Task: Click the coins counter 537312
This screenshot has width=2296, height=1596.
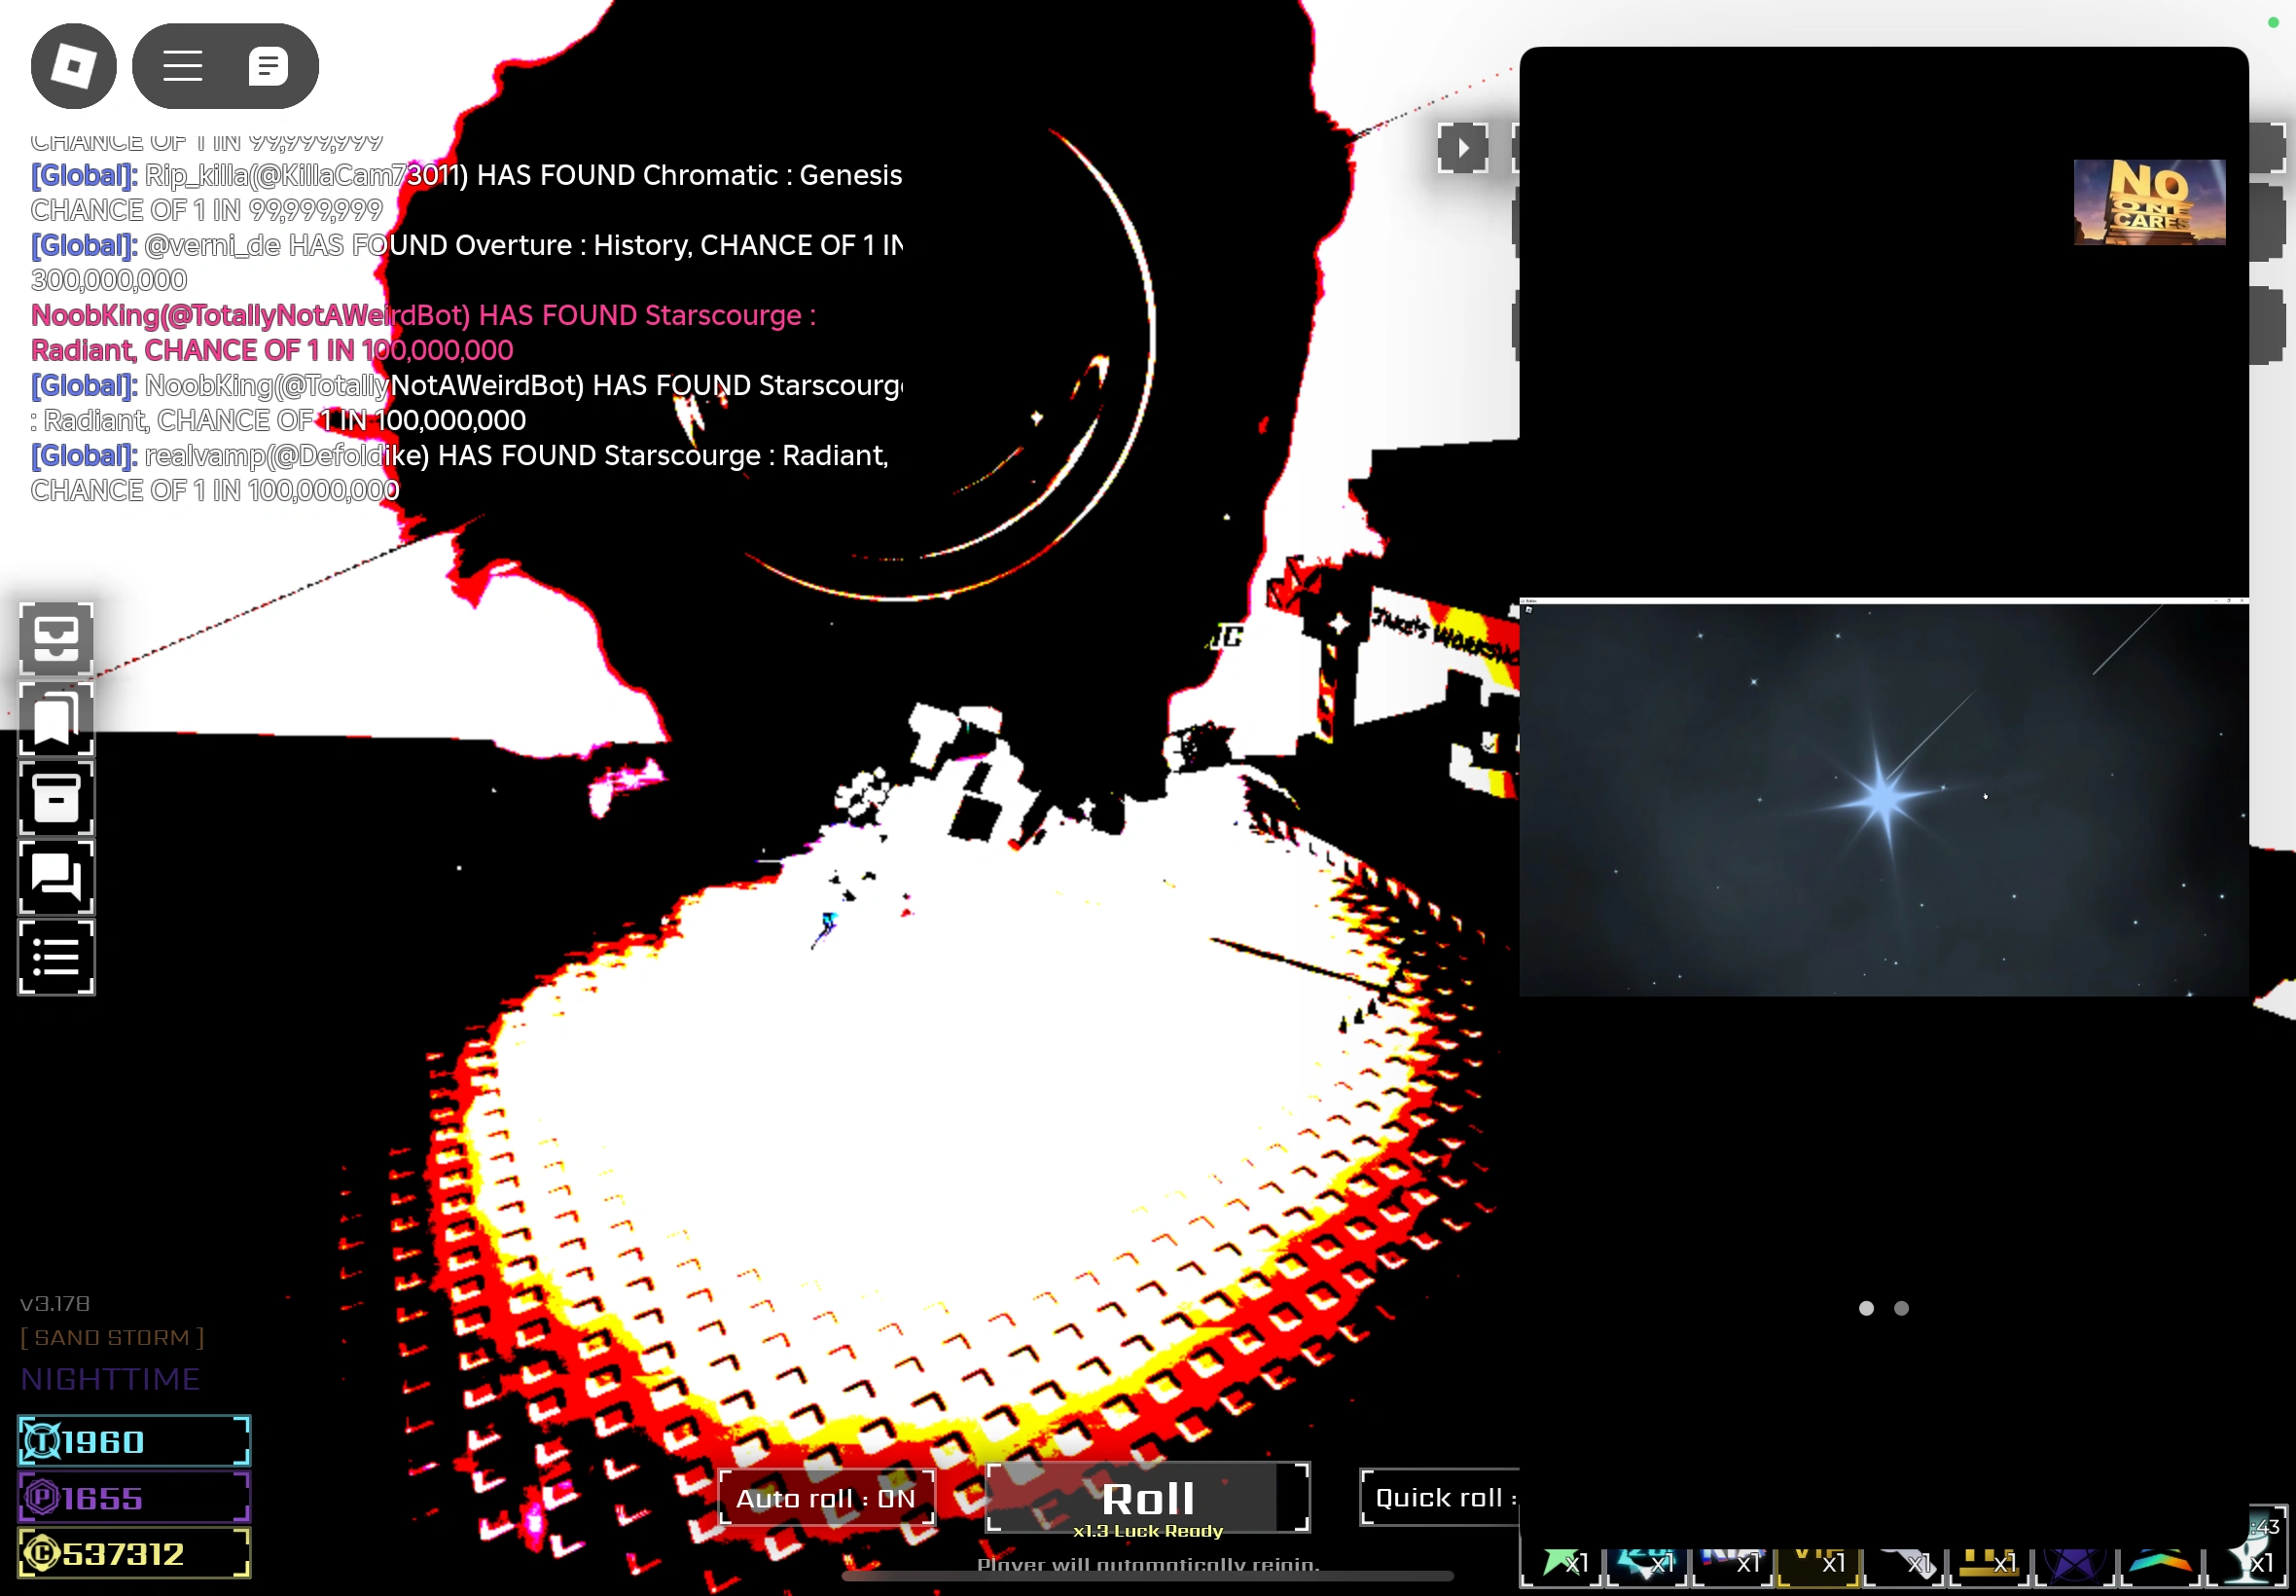Action: pos(134,1553)
